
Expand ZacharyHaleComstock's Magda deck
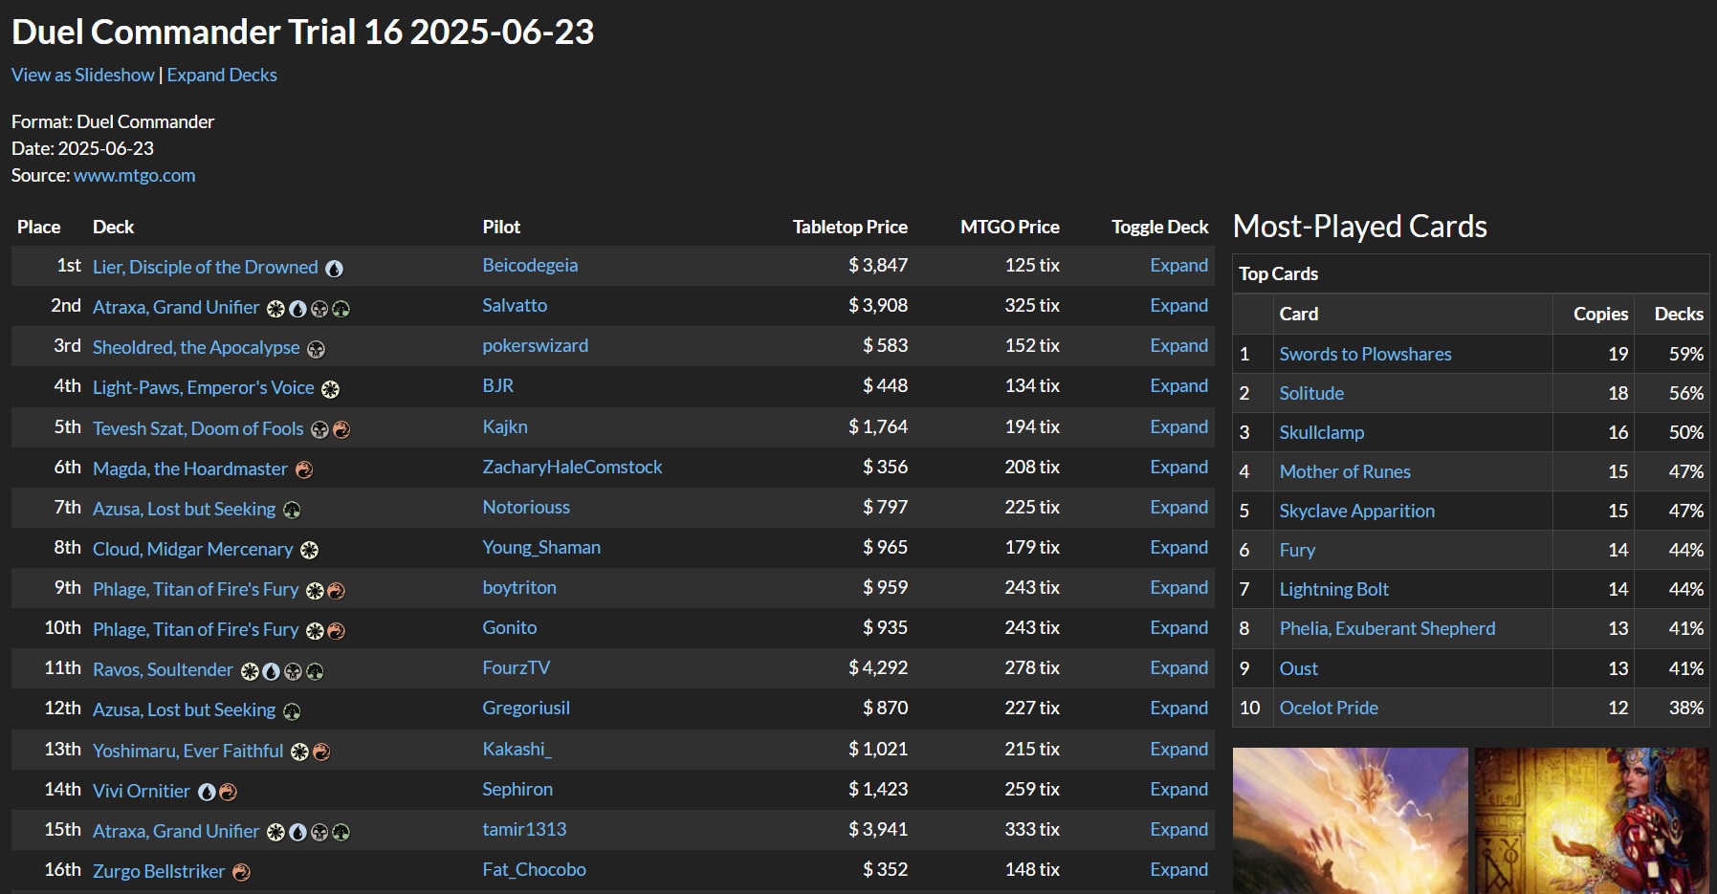[1178, 467]
